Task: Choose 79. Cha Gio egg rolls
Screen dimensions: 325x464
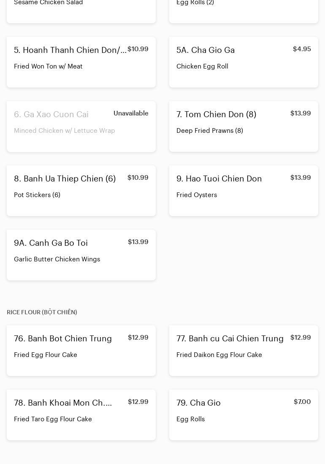Action: (x=244, y=415)
